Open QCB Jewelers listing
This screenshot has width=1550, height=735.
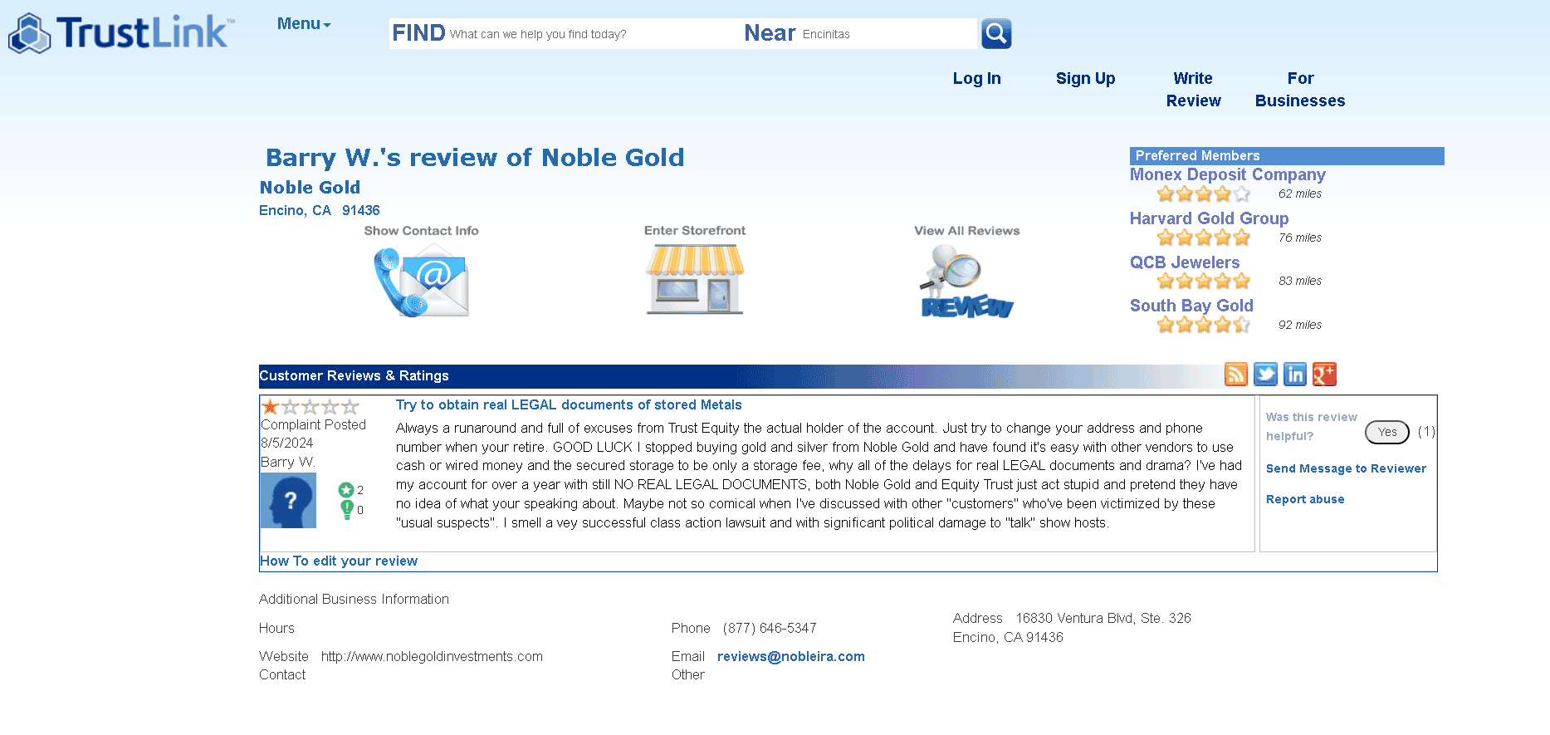click(1184, 262)
